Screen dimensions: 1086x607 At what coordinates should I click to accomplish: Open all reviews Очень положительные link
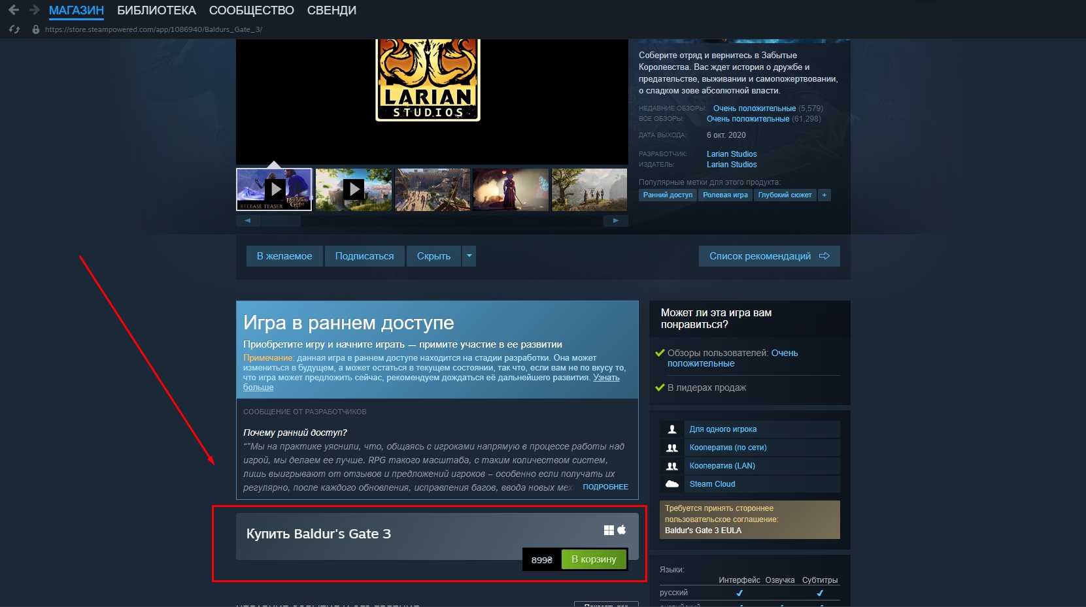(748, 119)
